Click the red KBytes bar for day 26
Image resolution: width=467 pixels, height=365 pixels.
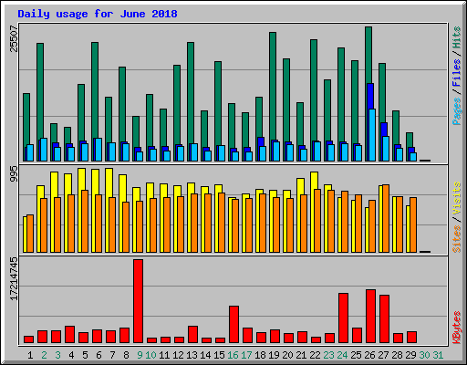(370, 317)
